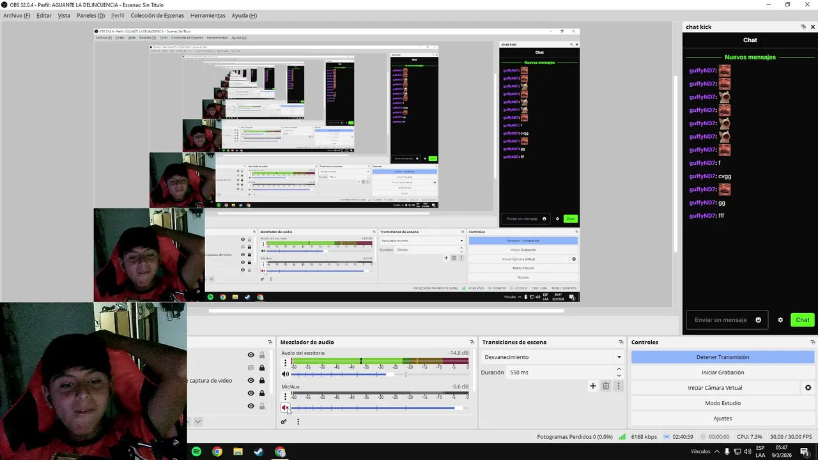818x460 pixels.
Task: Send message with green Chat button
Action: [802, 320]
